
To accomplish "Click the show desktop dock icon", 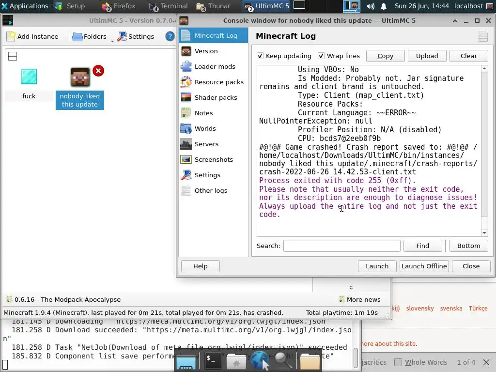I will [x=186, y=361].
